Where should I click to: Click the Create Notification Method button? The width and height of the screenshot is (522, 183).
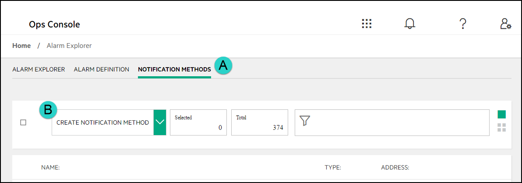click(103, 122)
